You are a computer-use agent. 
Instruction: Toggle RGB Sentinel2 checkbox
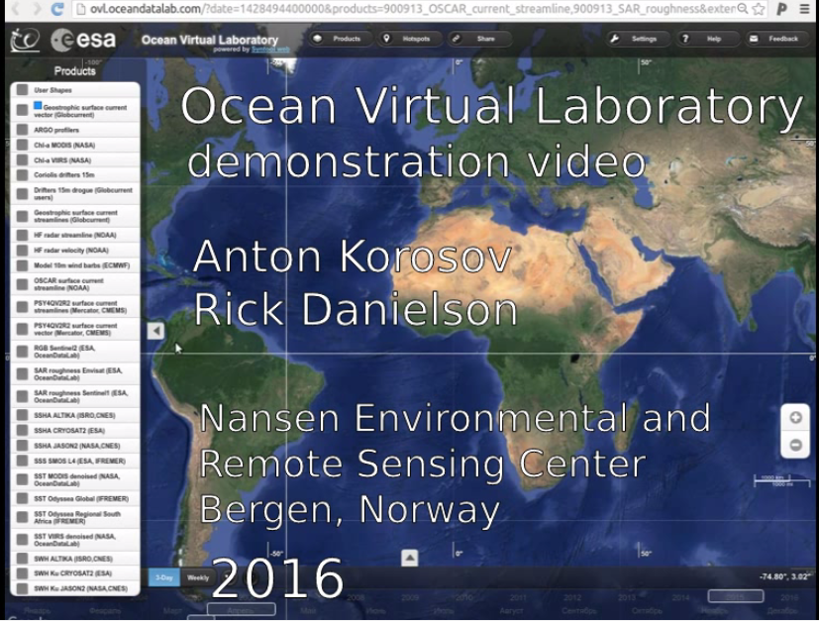[22, 352]
